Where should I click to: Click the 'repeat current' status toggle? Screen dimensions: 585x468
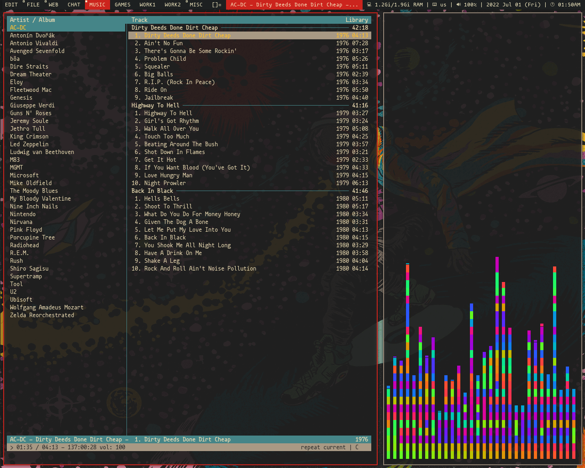[323, 447]
